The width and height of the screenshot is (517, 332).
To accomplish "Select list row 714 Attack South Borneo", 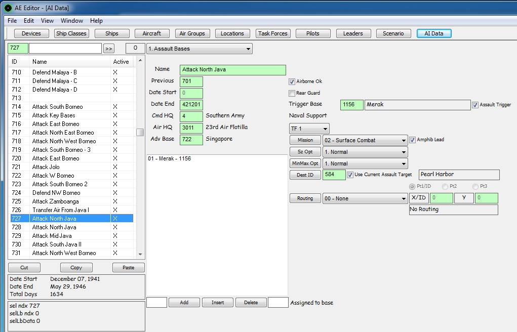I will click(72, 106).
